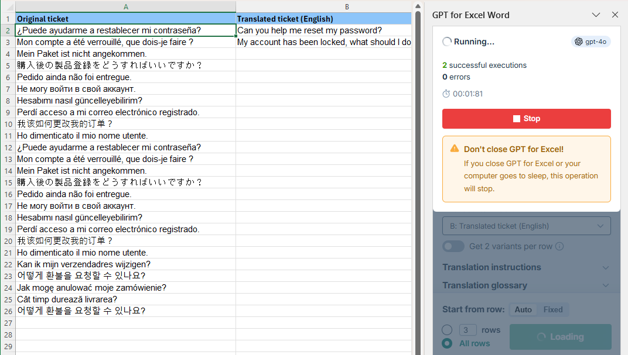Select Fixed start row option
This screenshot has height=355, width=628.
coord(552,309)
